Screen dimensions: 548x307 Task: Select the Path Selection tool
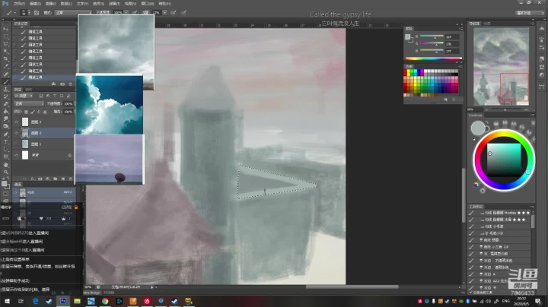pos(6,149)
